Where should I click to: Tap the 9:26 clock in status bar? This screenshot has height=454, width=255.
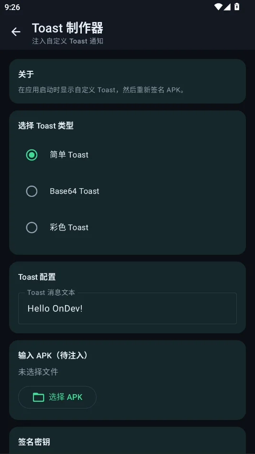(12, 7)
